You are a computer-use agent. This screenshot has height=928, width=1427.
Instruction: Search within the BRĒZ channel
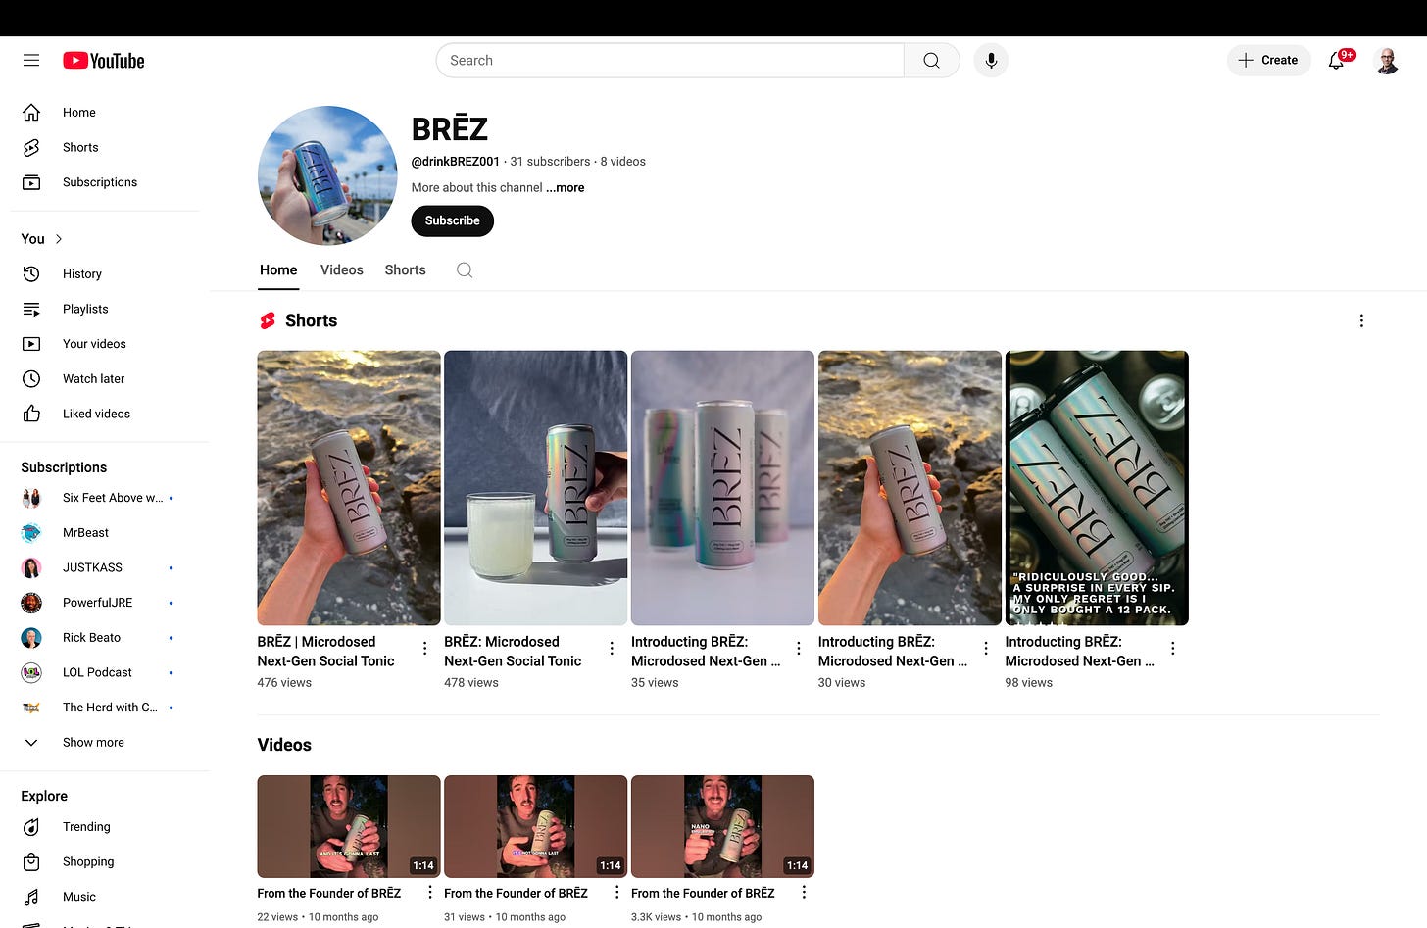pyautogui.click(x=465, y=270)
